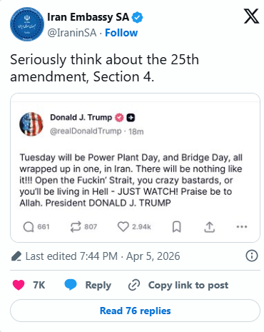Open the X logo in top corner
The image size is (264, 332).
(x=251, y=16)
